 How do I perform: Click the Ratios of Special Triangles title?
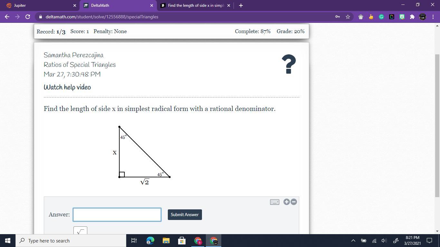tap(80, 65)
